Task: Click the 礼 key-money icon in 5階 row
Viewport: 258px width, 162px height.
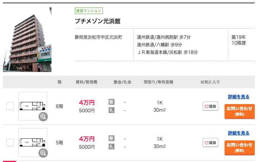Action: (x=112, y=147)
